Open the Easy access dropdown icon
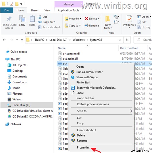The width and height of the screenshot is (152, 154). [x=116, y=22]
